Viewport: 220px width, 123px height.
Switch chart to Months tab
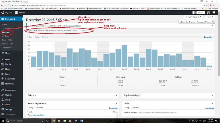tap(45, 37)
